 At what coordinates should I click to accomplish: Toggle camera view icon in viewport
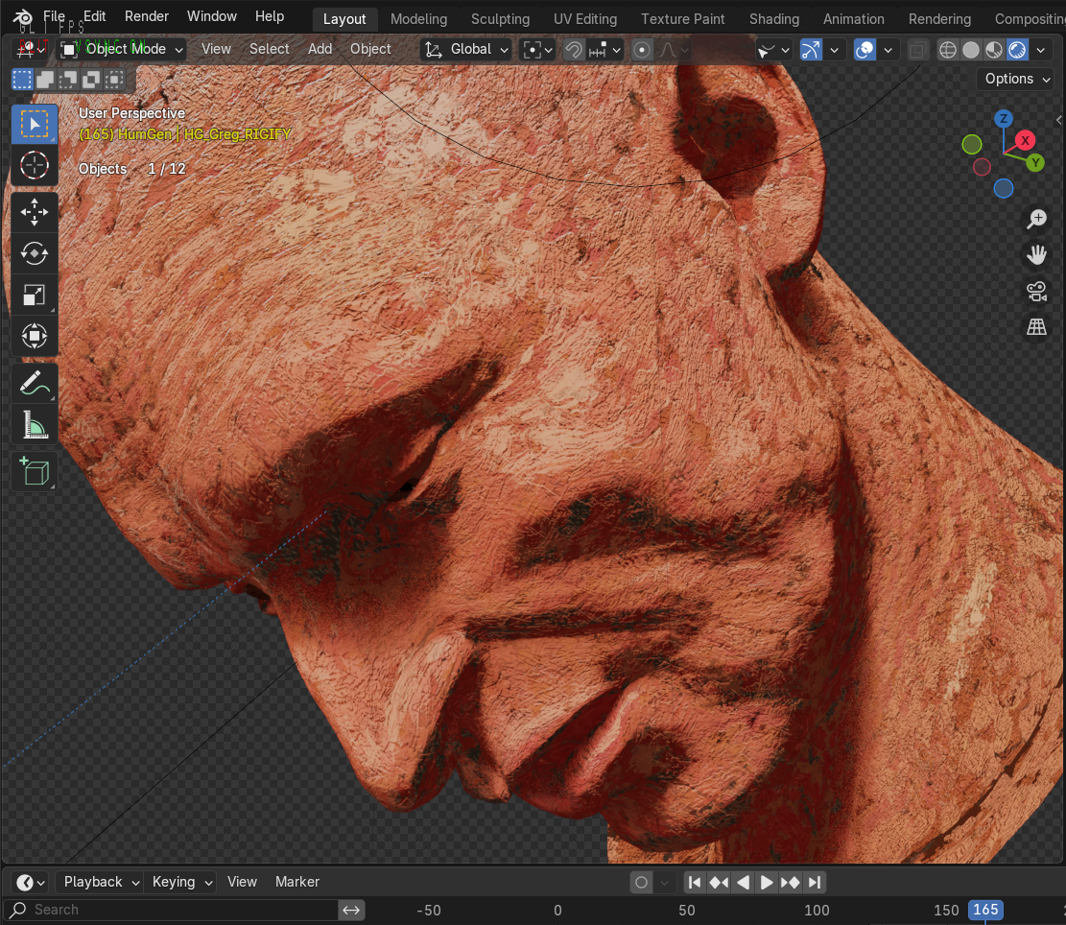tap(1036, 292)
